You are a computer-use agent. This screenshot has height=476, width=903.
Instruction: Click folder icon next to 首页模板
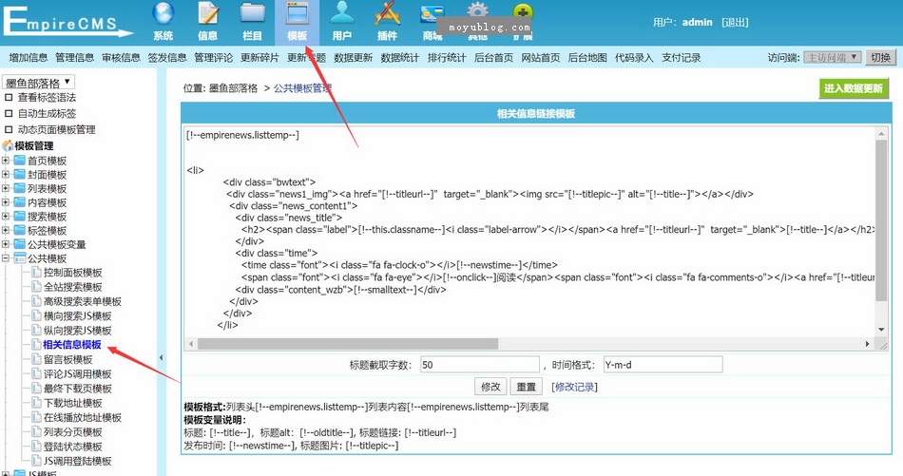tap(20, 160)
